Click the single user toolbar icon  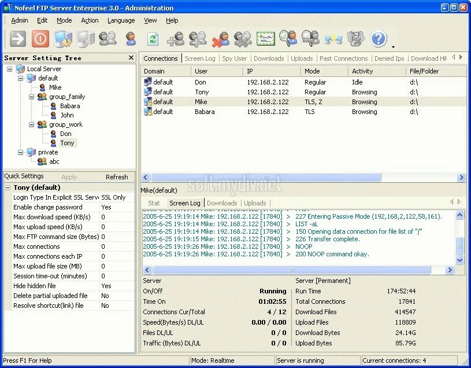131,39
